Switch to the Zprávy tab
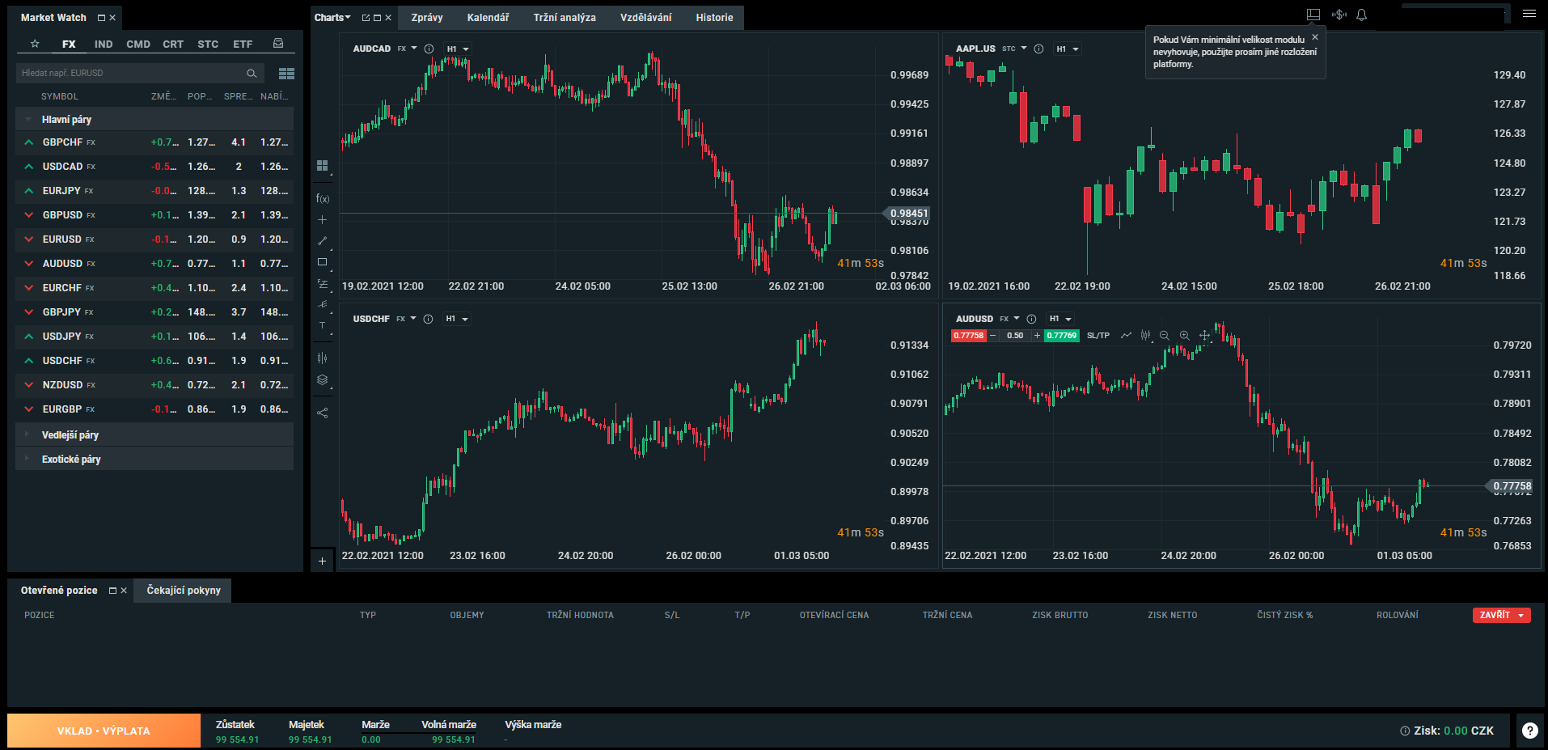Viewport: 1548px width, 750px height. (427, 17)
